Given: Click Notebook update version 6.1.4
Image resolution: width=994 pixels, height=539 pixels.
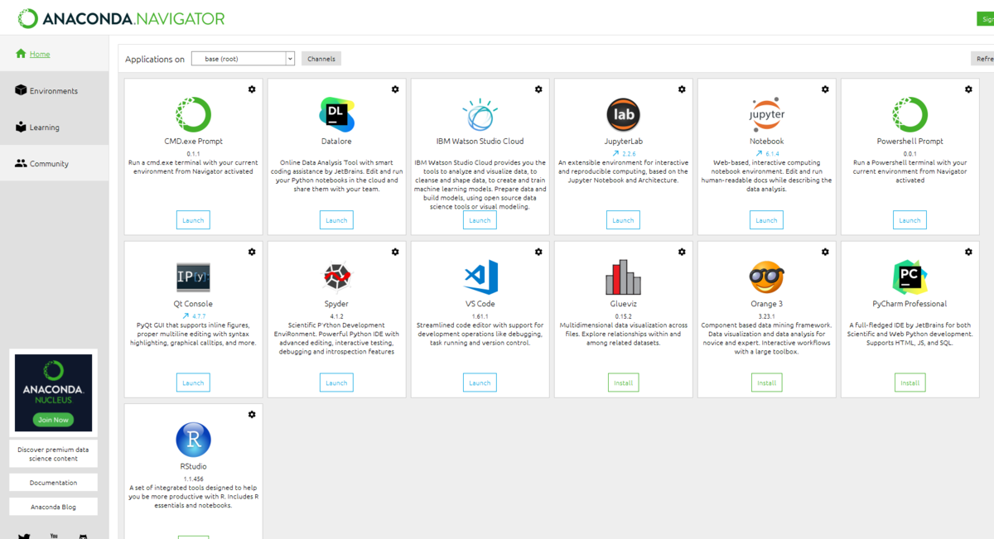Looking at the screenshot, I should click(x=772, y=153).
